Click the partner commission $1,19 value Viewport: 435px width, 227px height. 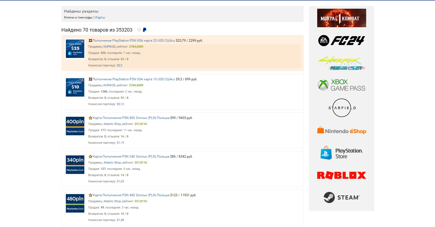pyautogui.click(x=120, y=143)
